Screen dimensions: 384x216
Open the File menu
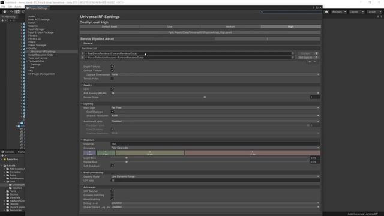[x=3, y=7]
